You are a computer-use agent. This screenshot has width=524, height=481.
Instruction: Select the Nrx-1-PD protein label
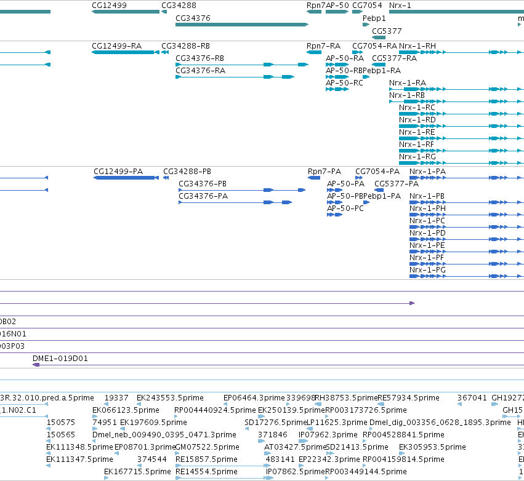click(427, 233)
